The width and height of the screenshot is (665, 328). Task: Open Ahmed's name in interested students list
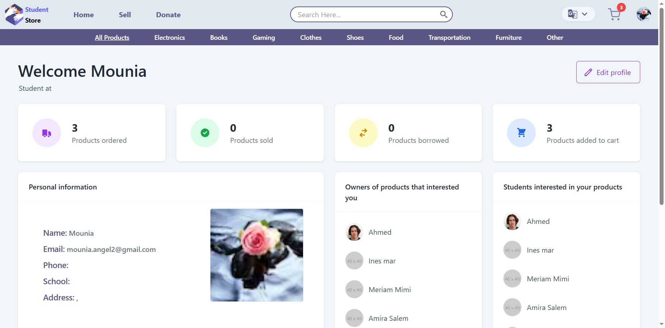pos(538,221)
